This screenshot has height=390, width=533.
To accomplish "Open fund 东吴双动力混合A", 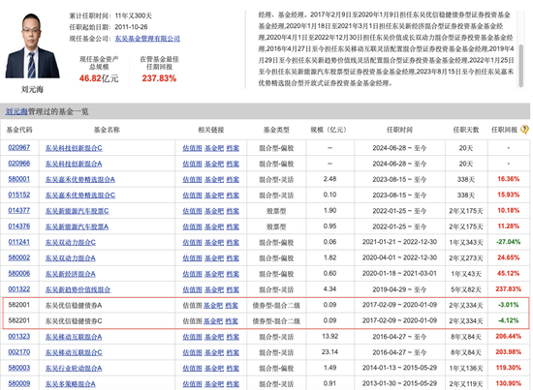I will (71, 258).
